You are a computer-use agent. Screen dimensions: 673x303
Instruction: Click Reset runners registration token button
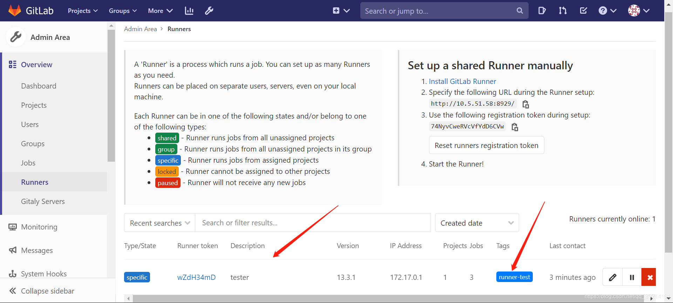487,145
